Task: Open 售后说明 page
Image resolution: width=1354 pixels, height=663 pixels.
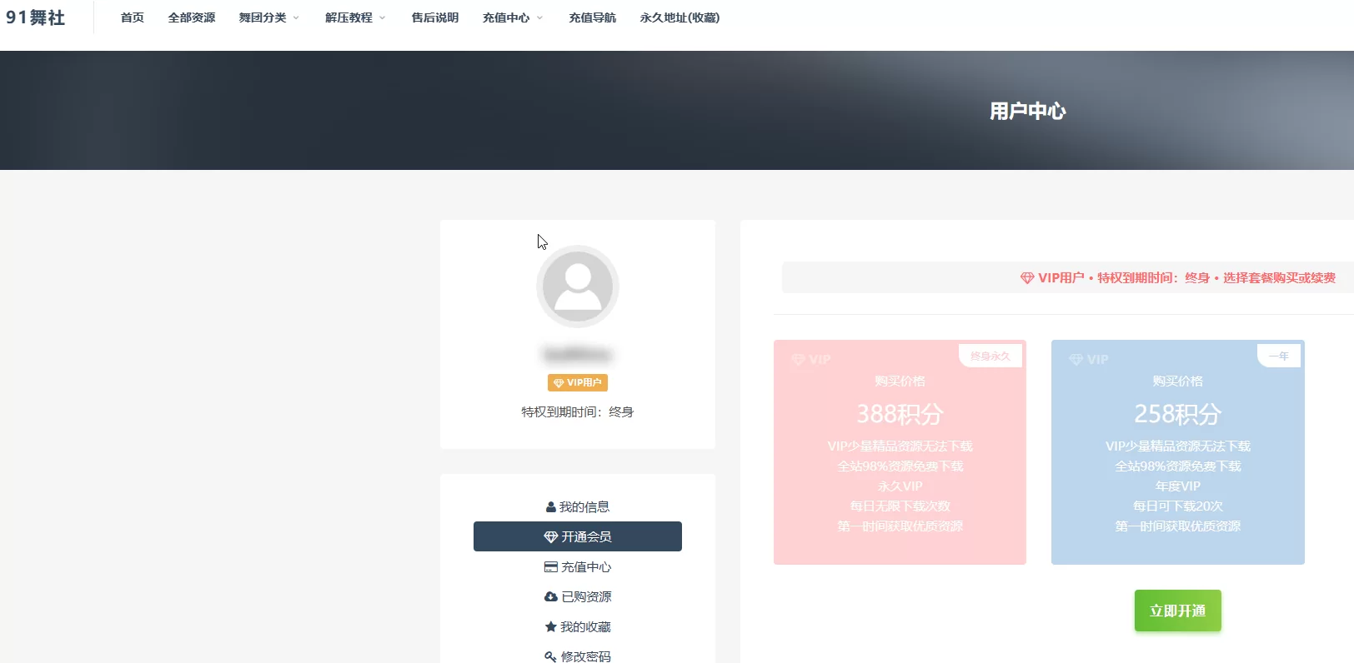Action: (435, 17)
